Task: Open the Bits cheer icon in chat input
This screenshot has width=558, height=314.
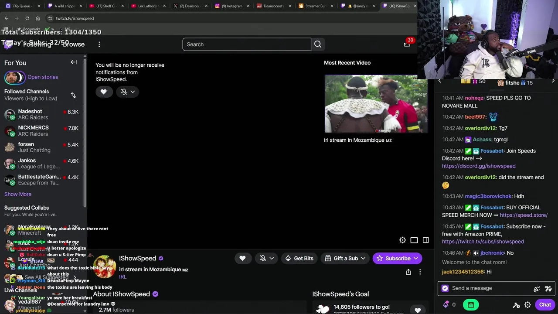Action: point(537,288)
